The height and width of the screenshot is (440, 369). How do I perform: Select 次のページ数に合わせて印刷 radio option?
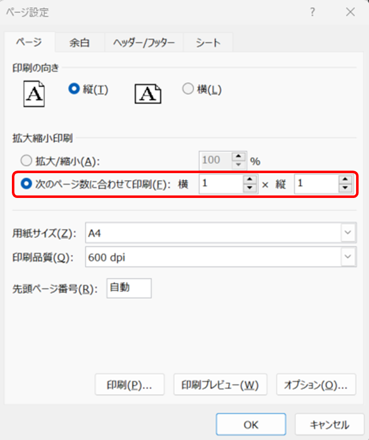[x=26, y=184]
